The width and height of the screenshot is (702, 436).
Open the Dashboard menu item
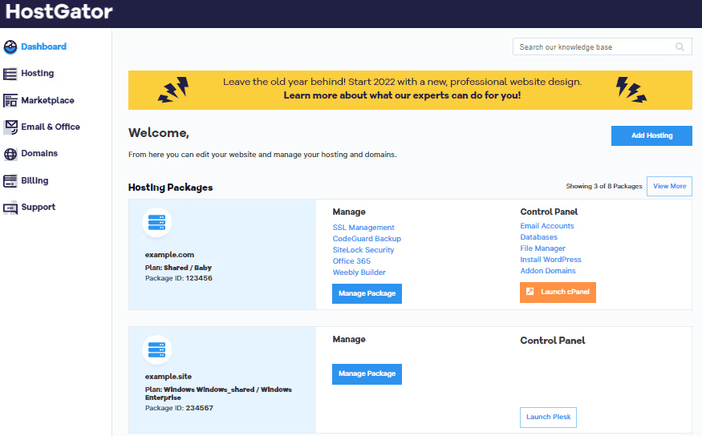click(x=43, y=46)
